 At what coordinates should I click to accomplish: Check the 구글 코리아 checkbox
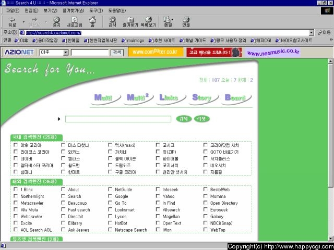110,172
